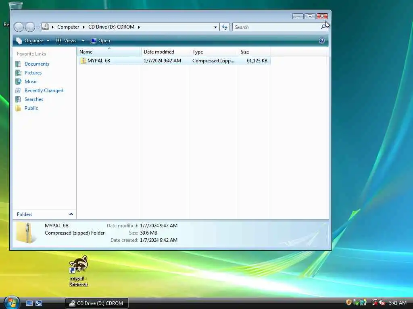Close the Explorer window with red X
Viewport: 413px width, 309px height.
(322, 16)
